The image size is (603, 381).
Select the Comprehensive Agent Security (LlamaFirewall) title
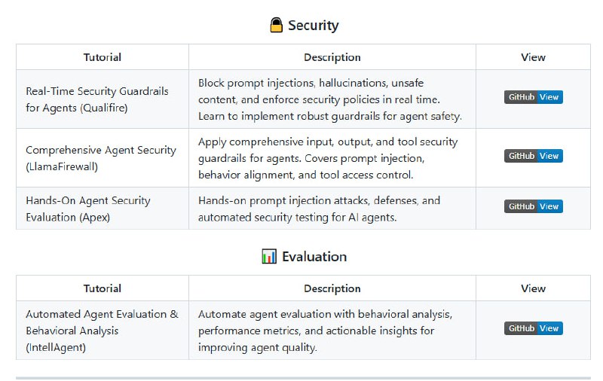click(x=101, y=157)
